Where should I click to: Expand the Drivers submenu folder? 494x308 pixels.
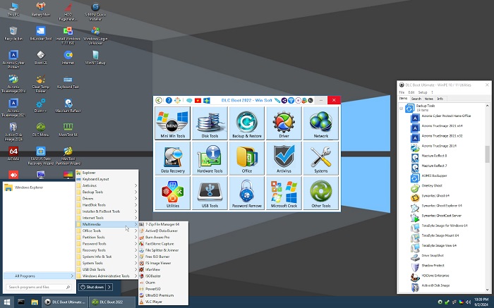click(x=107, y=199)
